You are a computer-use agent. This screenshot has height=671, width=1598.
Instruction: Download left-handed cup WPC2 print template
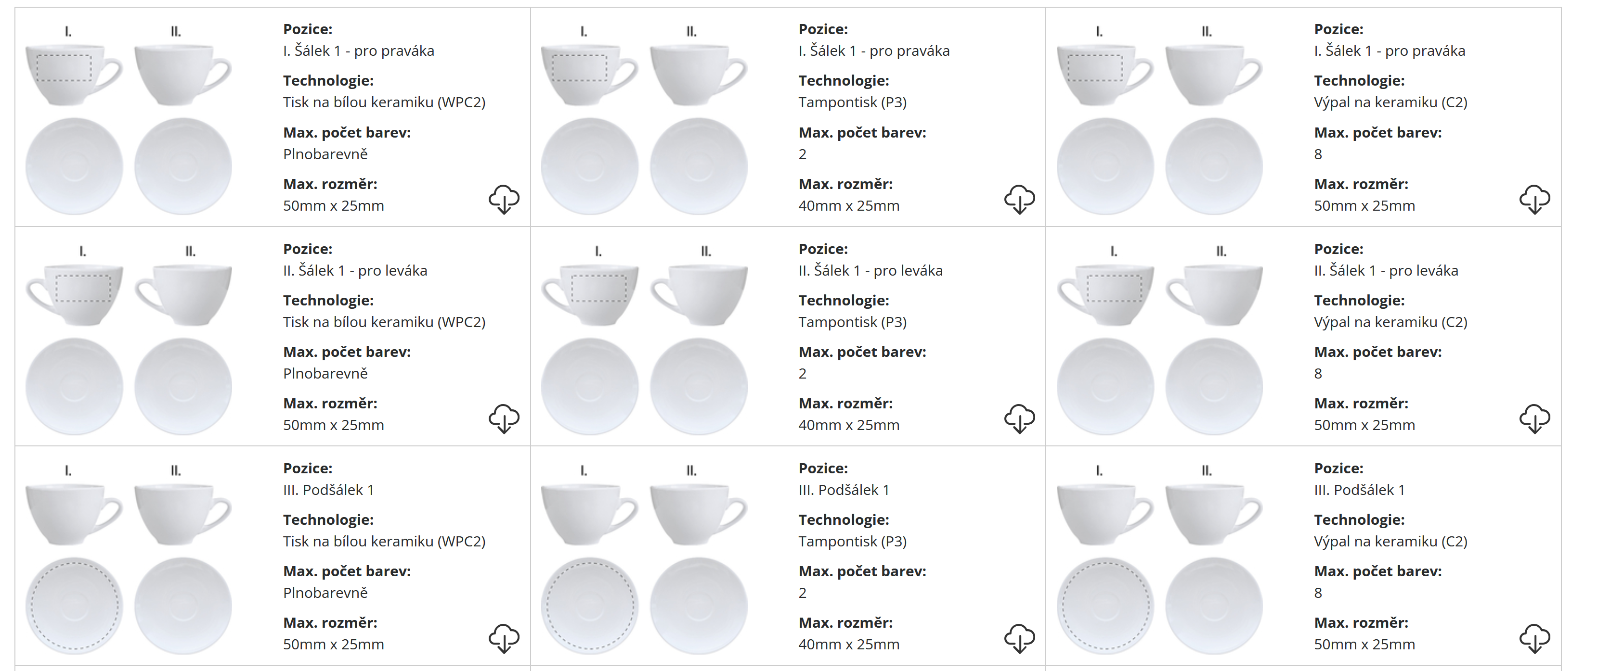[504, 418]
